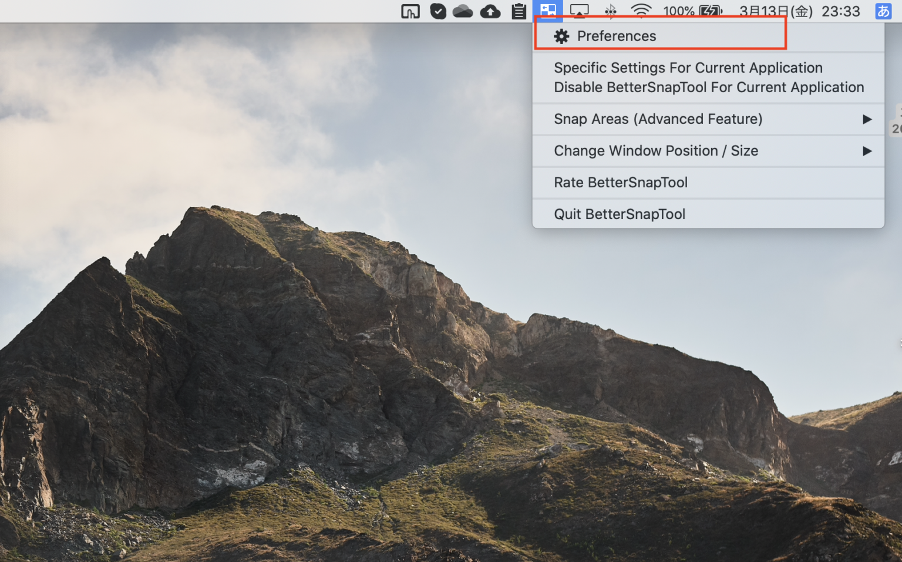
Task: Open the Wi-Fi menu bar icon
Action: point(641,11)
